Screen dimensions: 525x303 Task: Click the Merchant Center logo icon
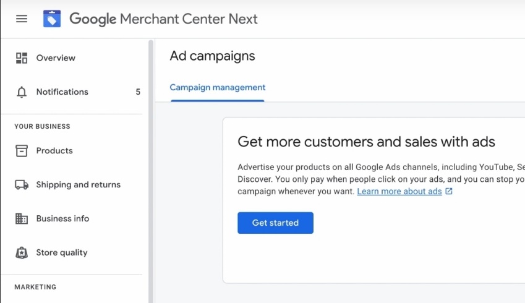tap(52, 19)
